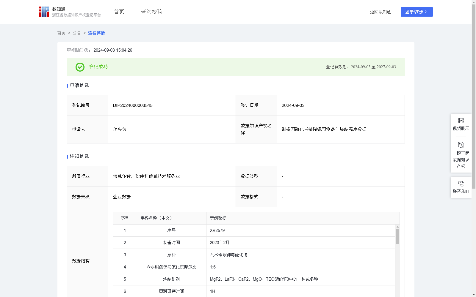The image size is (476, 297).
Task: Open the 首页 navigation item
Action: (x=119, y=12)
